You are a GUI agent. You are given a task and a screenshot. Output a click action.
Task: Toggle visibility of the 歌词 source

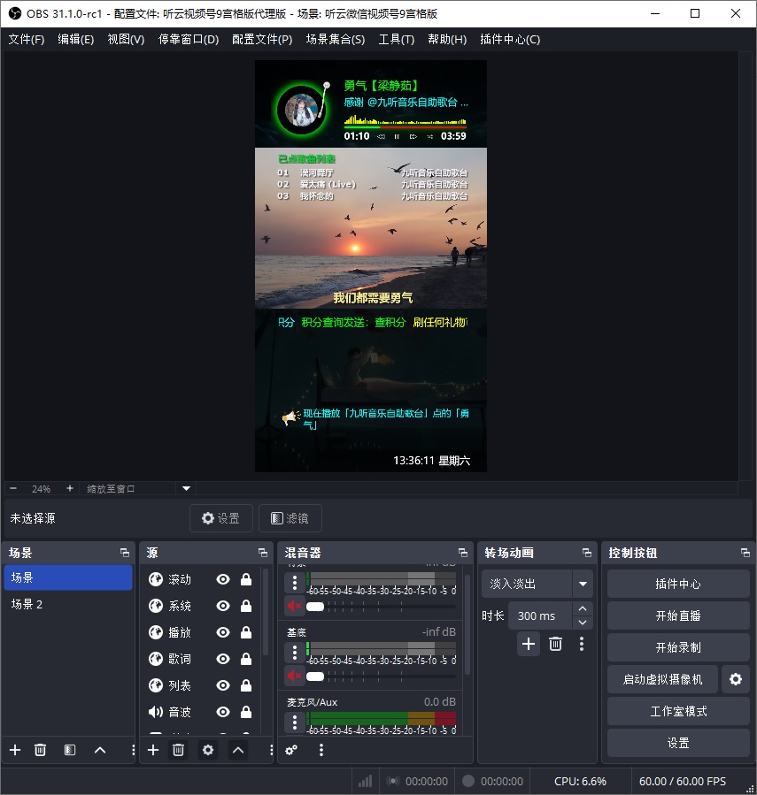[223, 659]
